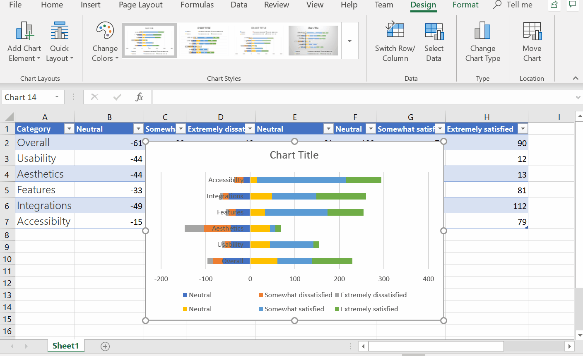583x356 pixels.
Task: Click the Share icon at top right
Action: (x=554, y=5)
